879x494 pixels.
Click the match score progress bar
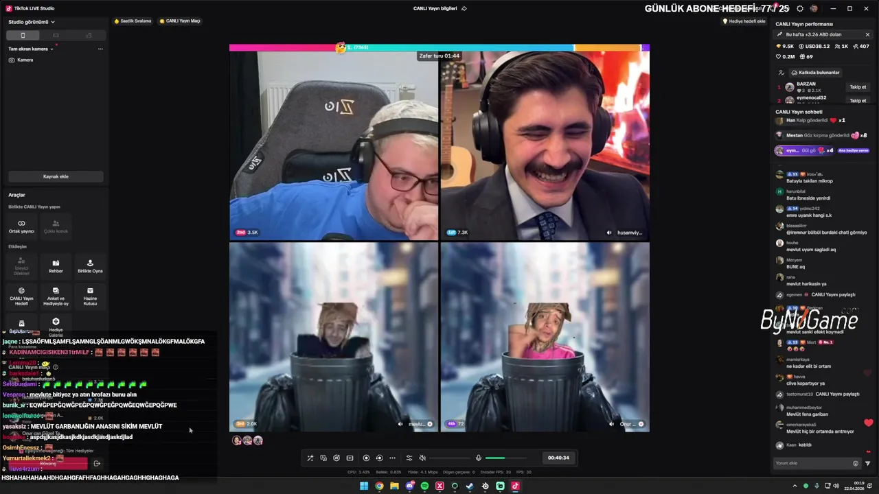pyautogui.click(x=439, y=47)
